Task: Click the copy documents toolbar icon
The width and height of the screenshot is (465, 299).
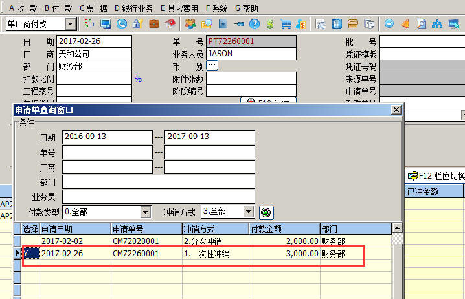Action: coord(369,24)
